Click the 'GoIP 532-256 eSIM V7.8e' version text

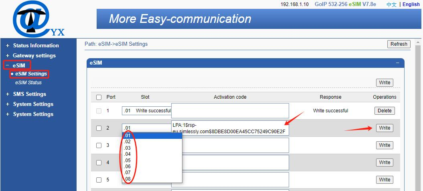(x=345, y=4)
